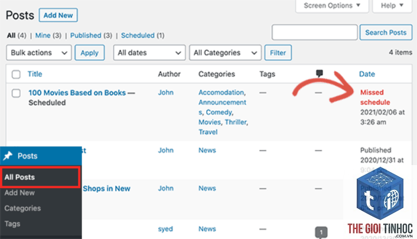Image resolution: width=417 pixels, height=239 pixels.
Task: Click the 4 items count text
Action: pos(400,52)
